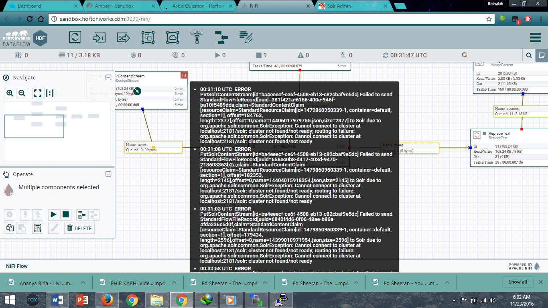Select the Input Port tool

(x=99, y=37)
